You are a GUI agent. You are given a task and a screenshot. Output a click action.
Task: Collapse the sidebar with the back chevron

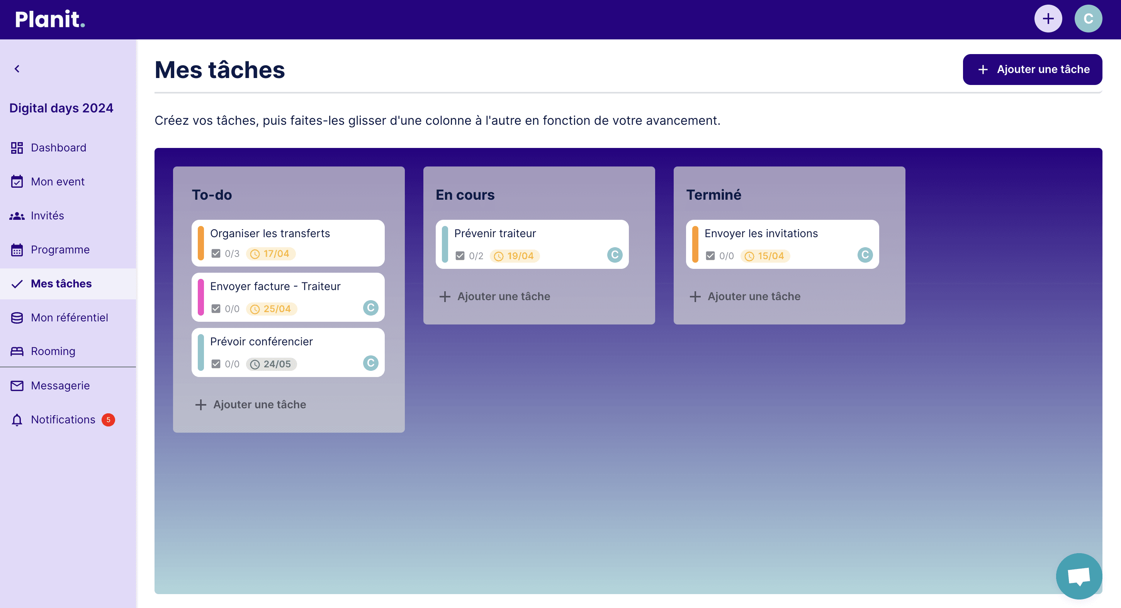[17, 69]
